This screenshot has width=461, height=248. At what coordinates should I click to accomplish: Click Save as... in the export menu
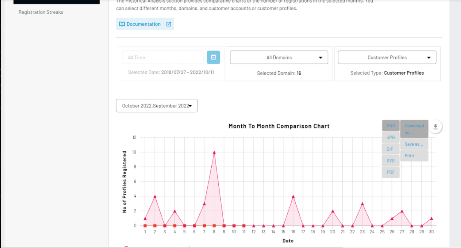[414, 144]
